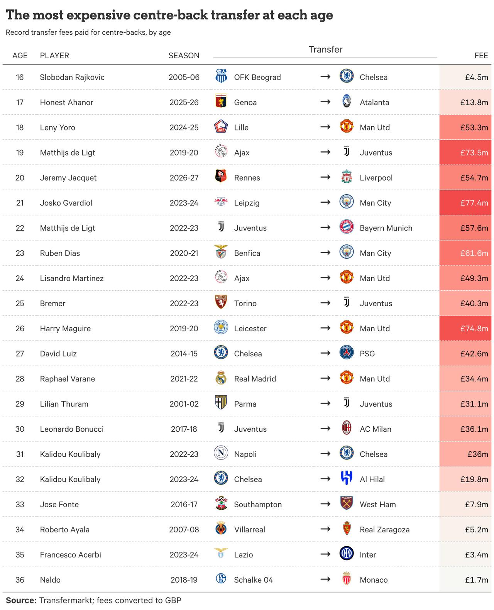Select the SEASON column header
Image resolution: width=494 pixels, height=610 pixels.
(184, 56)
